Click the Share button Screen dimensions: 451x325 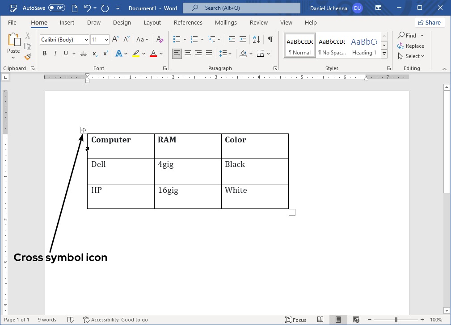(429, 23)
